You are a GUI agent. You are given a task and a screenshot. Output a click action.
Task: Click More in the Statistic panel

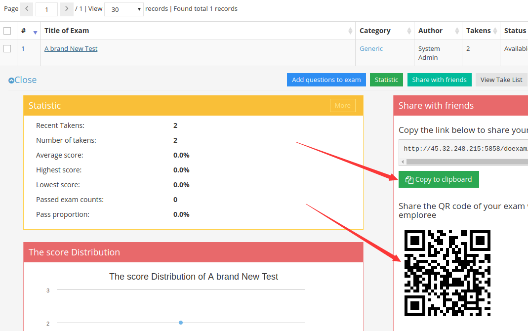pyautogui.click(x=342, y=105)
